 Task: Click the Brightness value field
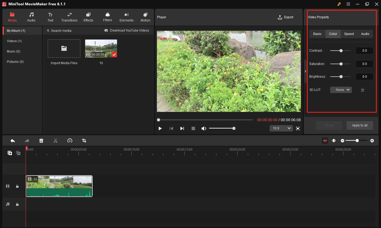[365, 77]
